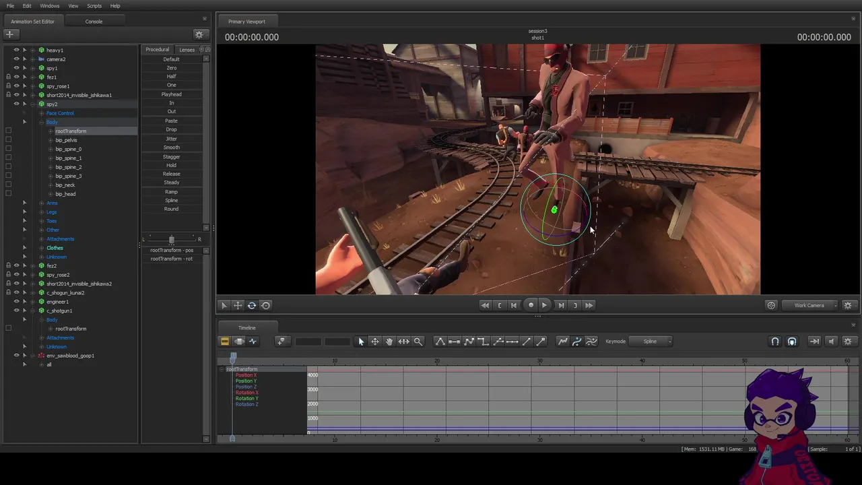Viewport: 862px width, 485px height.
Task: Hide camera2 using its eye icon
Action: (16, 59)
